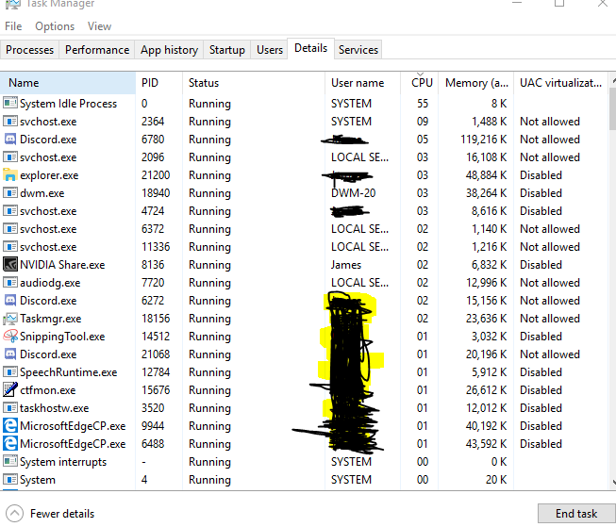Screen dimensions: 616x527
Task: Click the Discord icon for PID 6780
Action: click(10, 139)
